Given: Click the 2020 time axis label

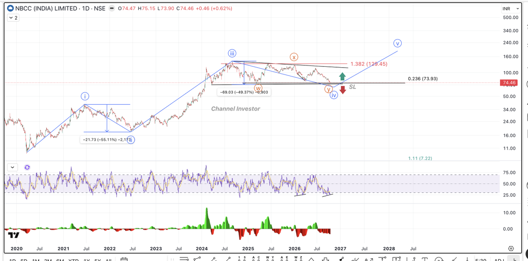Looking at the screenshot, I should click(x=16, y=249).
